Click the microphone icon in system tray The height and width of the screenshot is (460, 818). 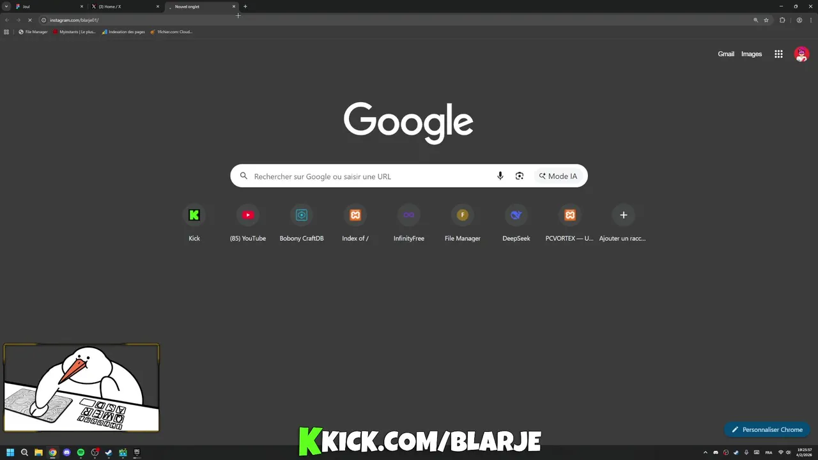click(x=746, y=452)
